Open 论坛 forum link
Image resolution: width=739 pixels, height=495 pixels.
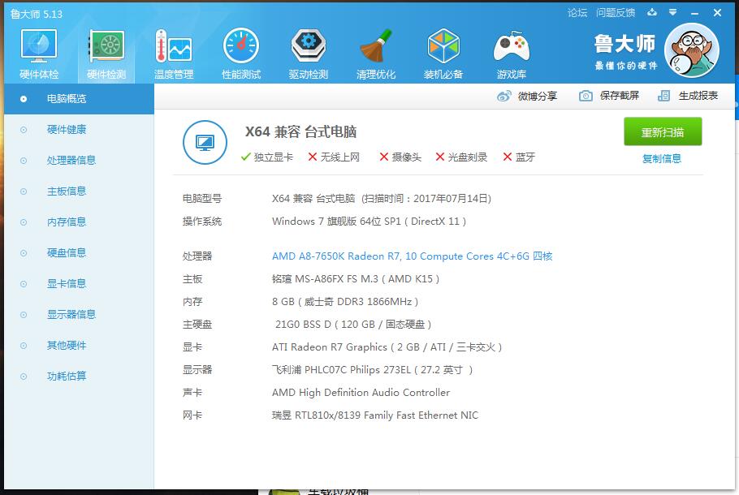click(577, 13)
